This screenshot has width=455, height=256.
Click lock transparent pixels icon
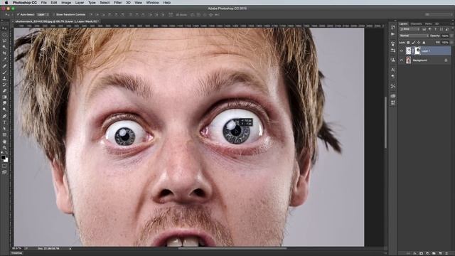(408, 43)
